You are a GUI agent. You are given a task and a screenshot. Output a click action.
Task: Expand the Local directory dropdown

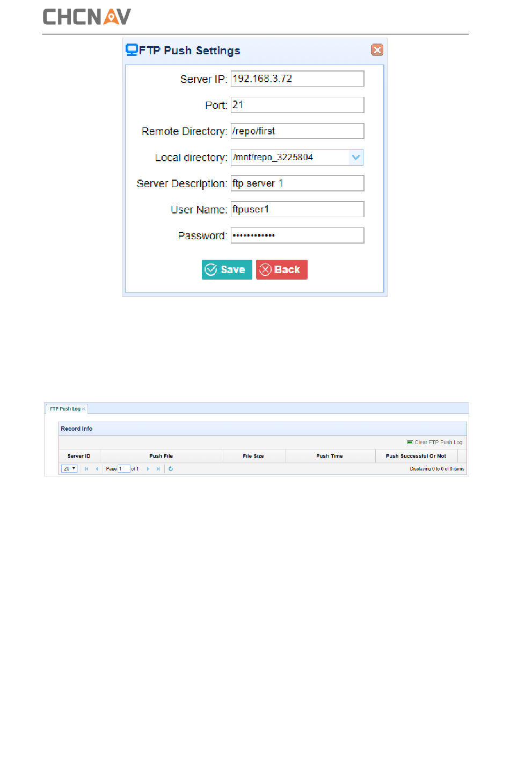[x=355, y=158]
